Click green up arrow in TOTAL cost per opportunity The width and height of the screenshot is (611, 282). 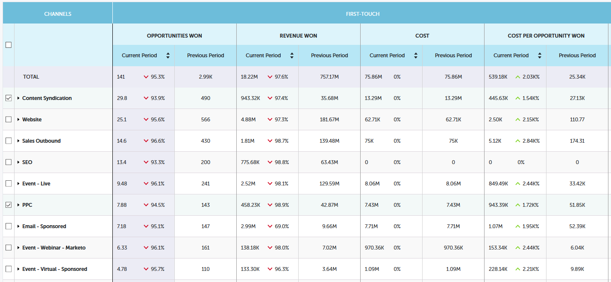coord(518,77)
